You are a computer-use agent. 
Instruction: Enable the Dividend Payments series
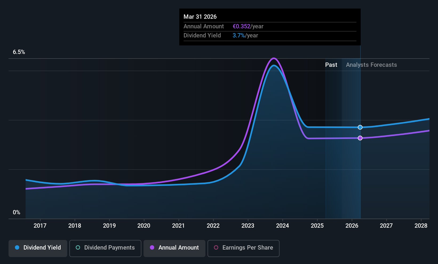coord(105,249)
